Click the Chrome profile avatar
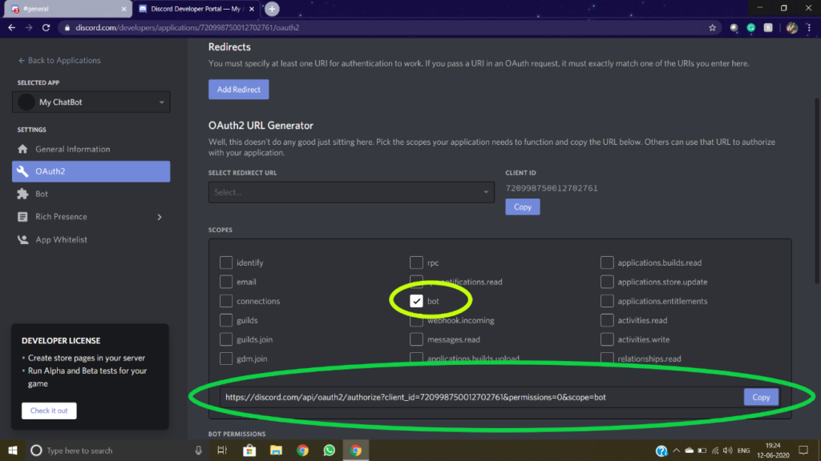 pyautogui.click(x=791, y=28)
